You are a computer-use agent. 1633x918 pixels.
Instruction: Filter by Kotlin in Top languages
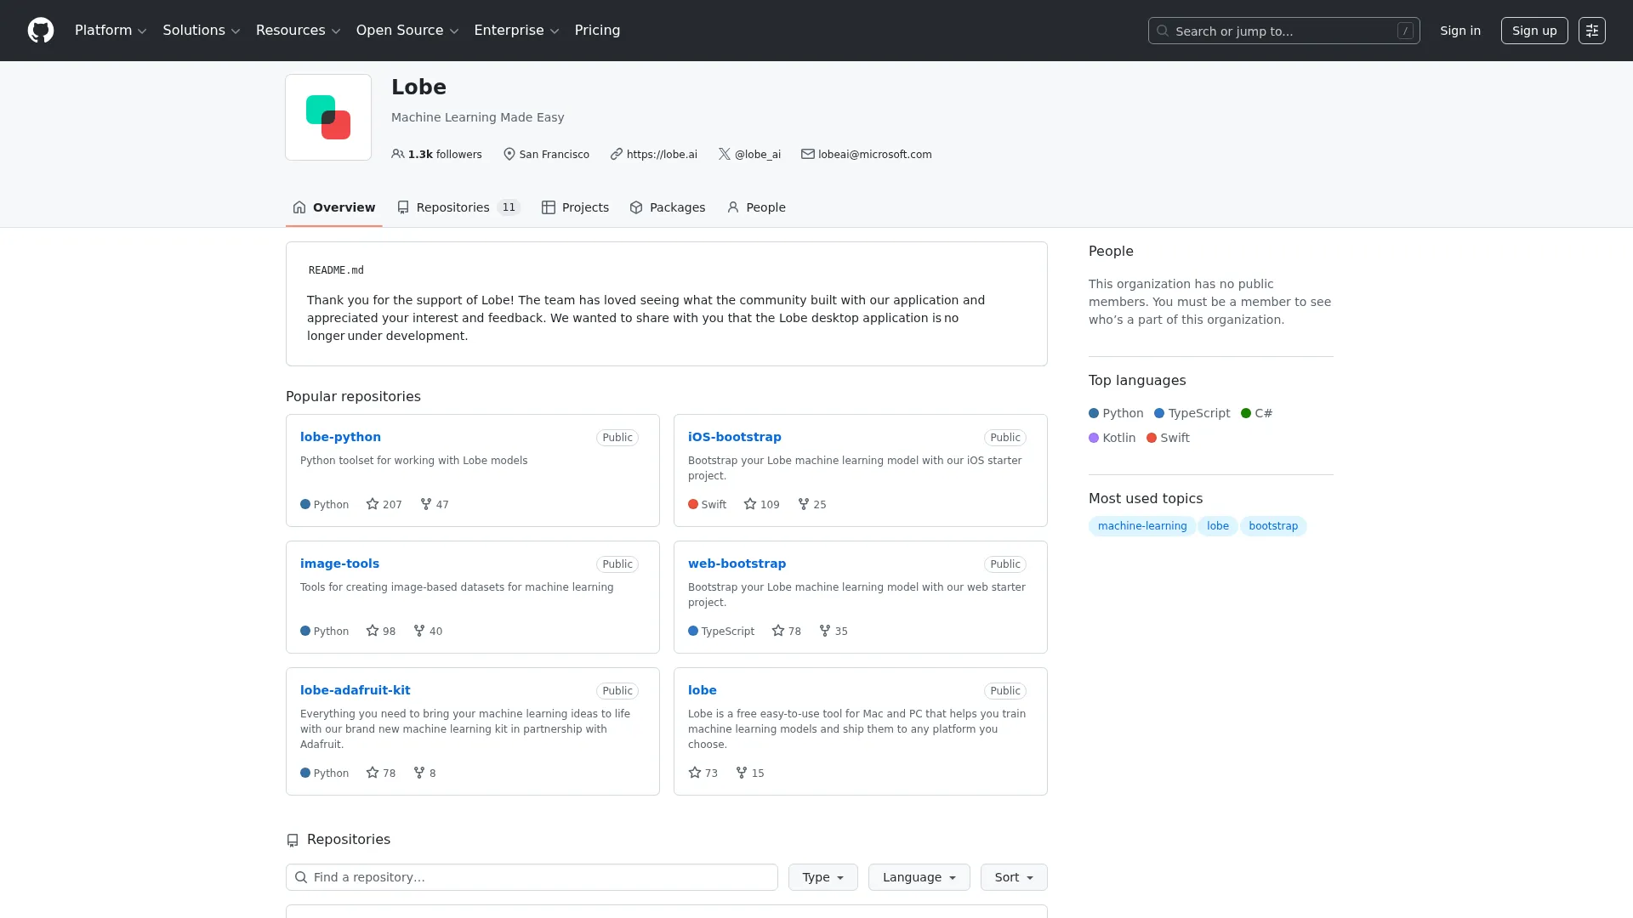pyautogui.click(x=1112, y=438)
